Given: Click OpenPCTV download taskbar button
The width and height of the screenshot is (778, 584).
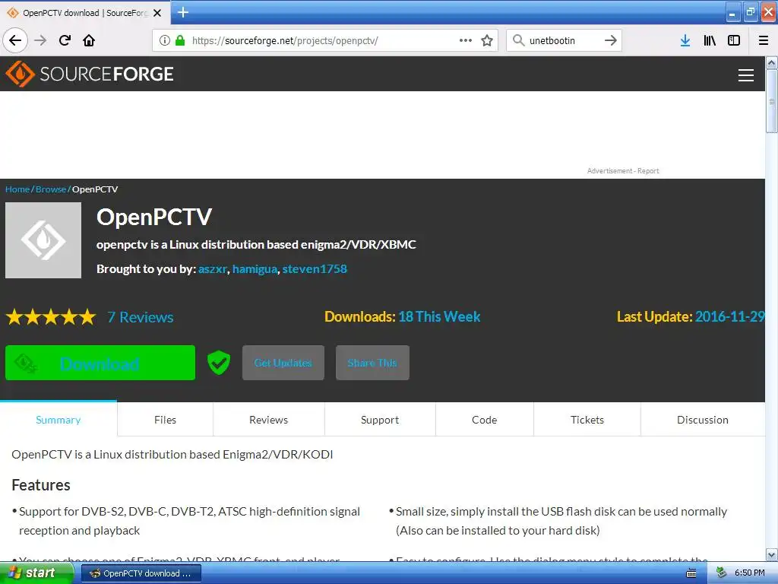Looking at the screenshot, I should point(141,573).
